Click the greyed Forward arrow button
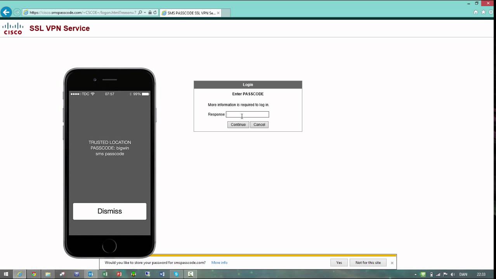 (x=17, y=12)
